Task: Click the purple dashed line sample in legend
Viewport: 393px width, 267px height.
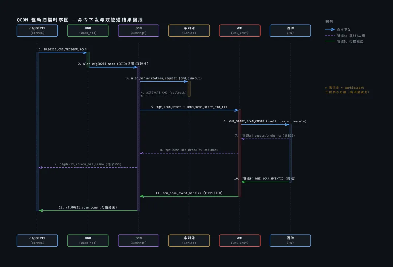Action: click(330, 35)
